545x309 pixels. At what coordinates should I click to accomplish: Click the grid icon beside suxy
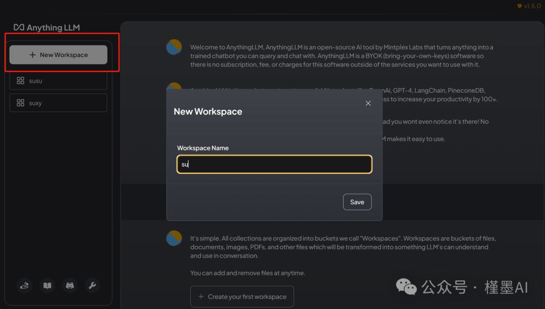[21, 103]
